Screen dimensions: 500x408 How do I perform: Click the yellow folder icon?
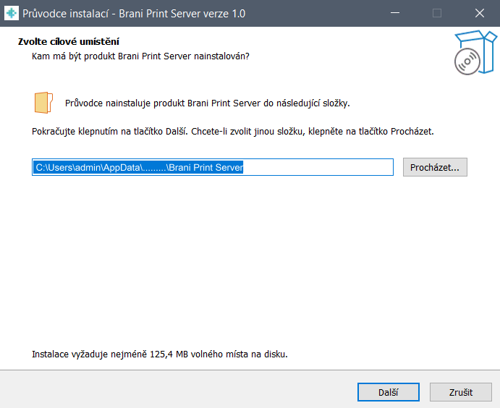click(x=43, y=103)
